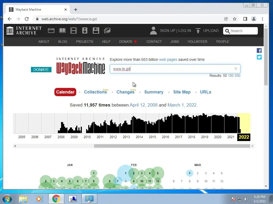This screenshot has height=204, width=273.
Task: Open March 1 capture on calendar
Action: point(190,173)
